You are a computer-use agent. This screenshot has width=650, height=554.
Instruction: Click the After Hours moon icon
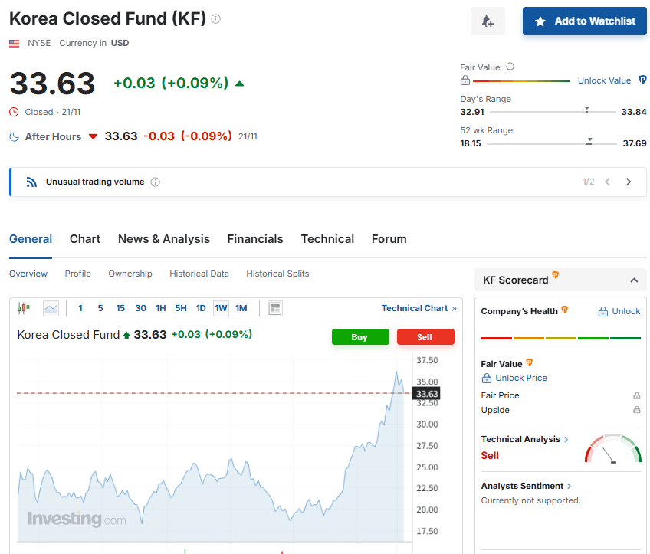coord(14,136)
